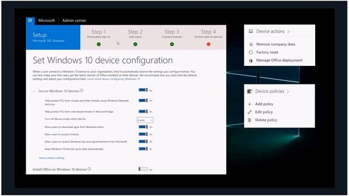Viewport: 349px width, 196px height.
Task: Toggle Allow users to download Store apps
Action: [143, 127]
